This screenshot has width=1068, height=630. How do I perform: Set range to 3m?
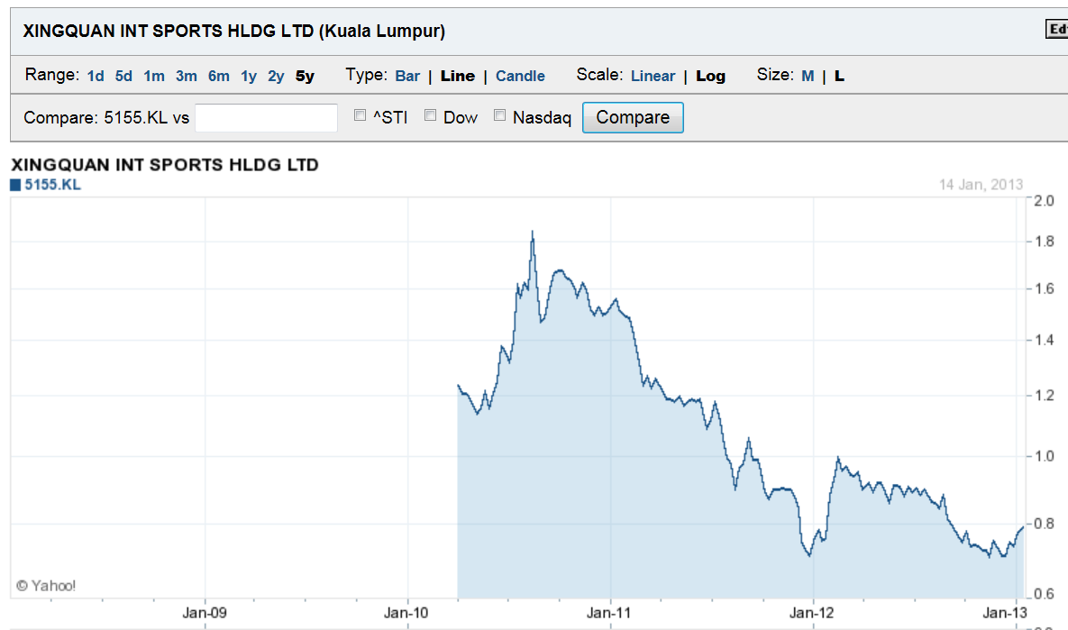[186, 76]
